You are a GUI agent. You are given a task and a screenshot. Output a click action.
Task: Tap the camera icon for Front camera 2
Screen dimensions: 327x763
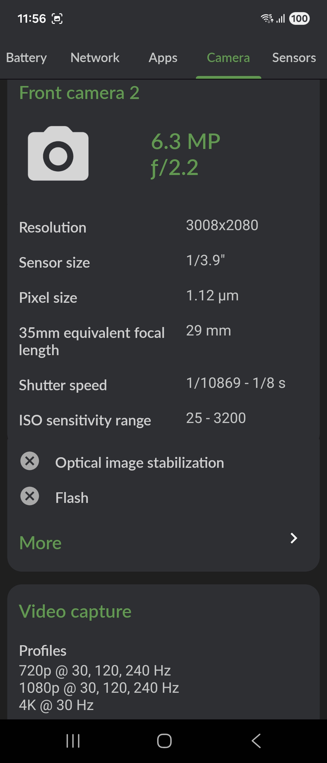click(x=58, y=153)
